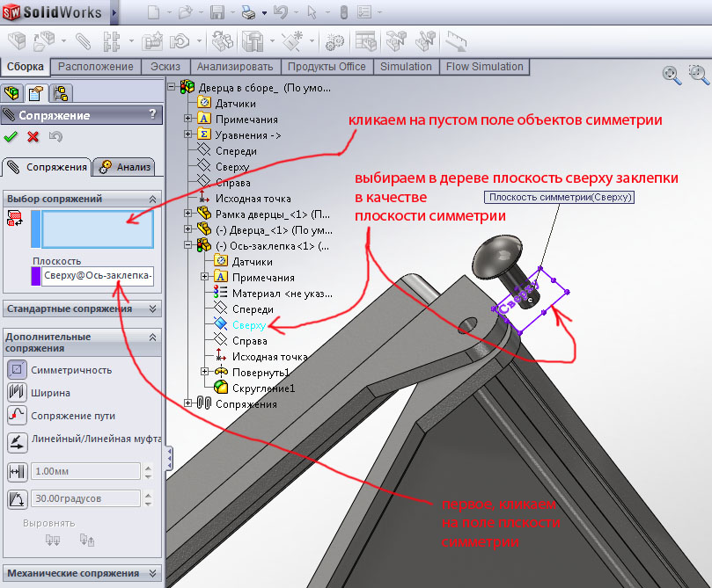
Task: Select the Сверху plane under Ось-заклепка
Action: (x=248, y=325)
